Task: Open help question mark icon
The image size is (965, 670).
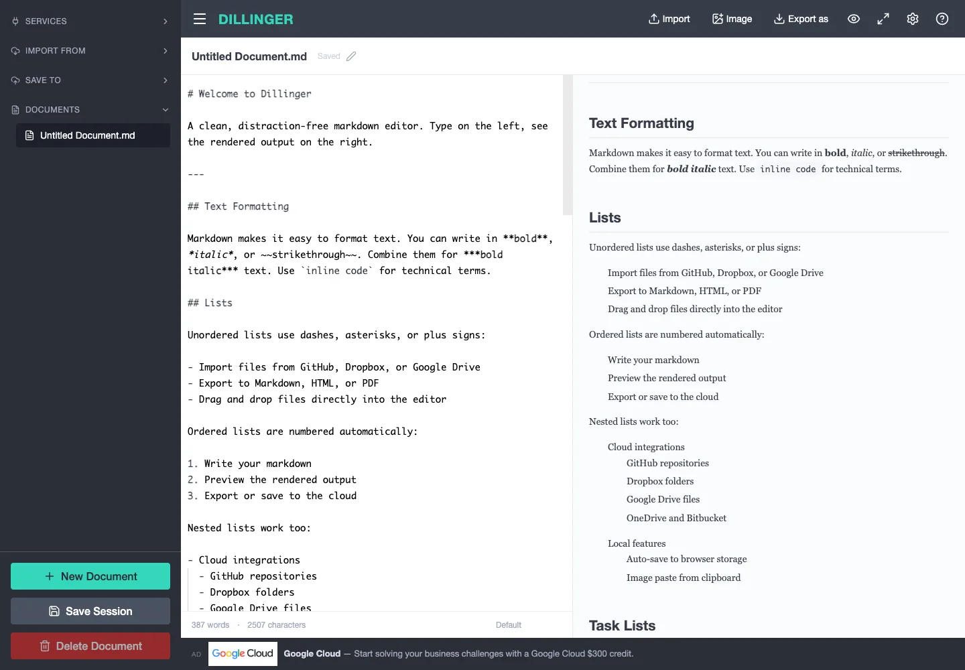Action: pyautogui.click(x=942, y=19)
